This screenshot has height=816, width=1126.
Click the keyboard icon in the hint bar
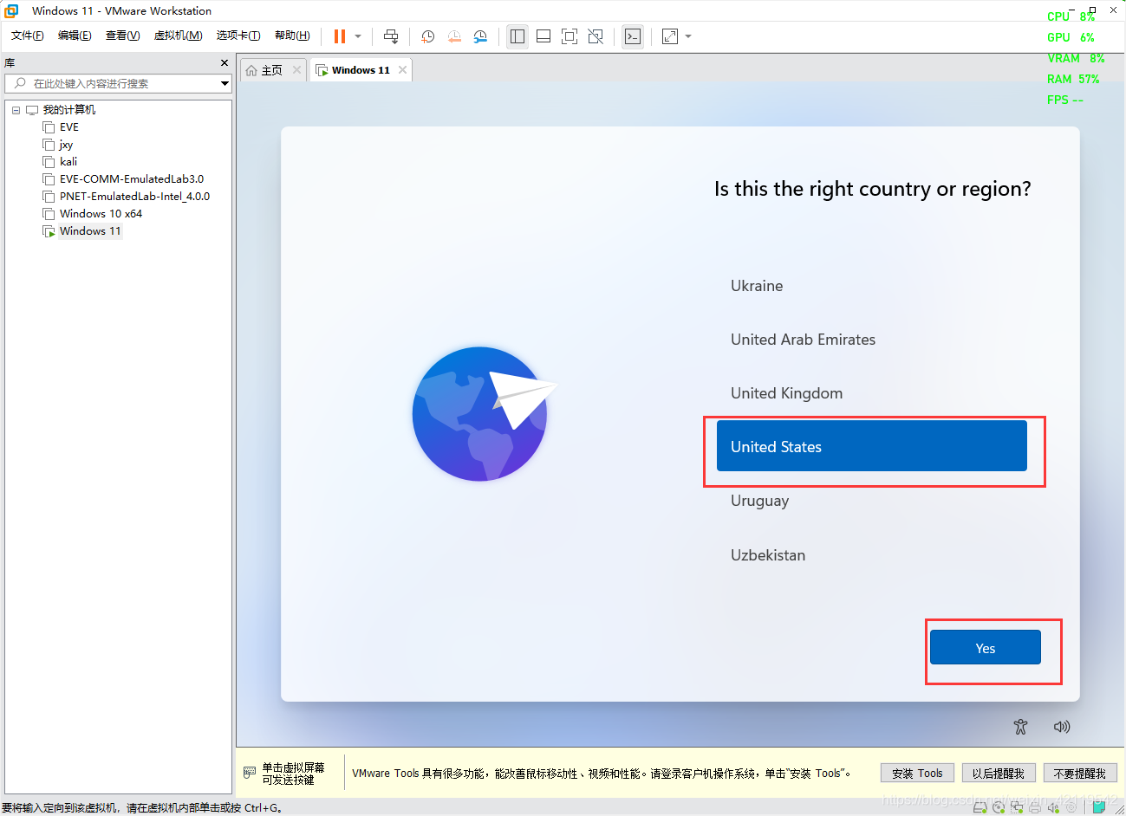250,772
